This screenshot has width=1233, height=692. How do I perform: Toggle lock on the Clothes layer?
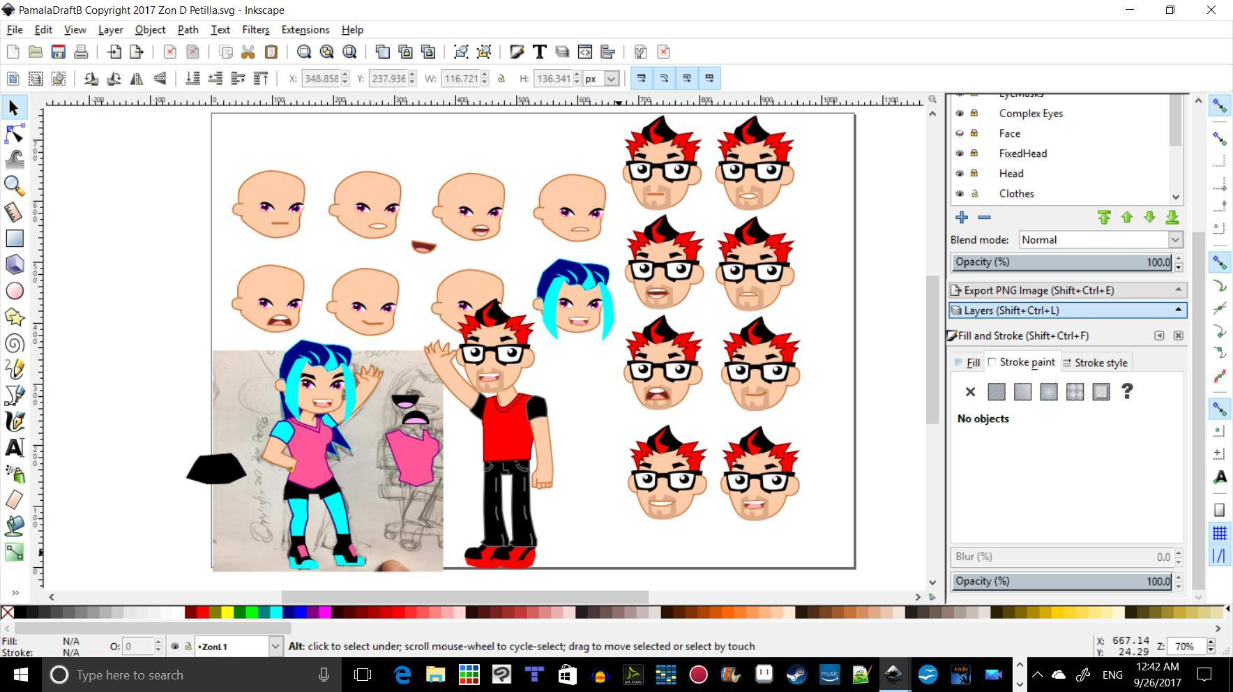[975, 193]
